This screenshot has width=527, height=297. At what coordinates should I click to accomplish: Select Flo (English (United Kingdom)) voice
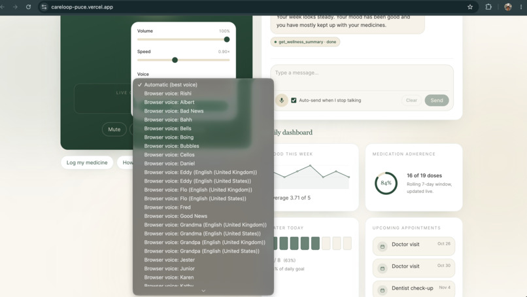[203, 190]
